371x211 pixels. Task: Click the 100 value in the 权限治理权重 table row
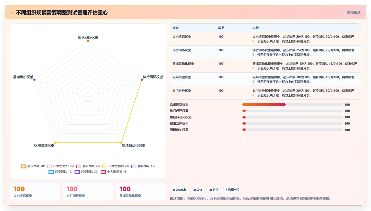221,77
